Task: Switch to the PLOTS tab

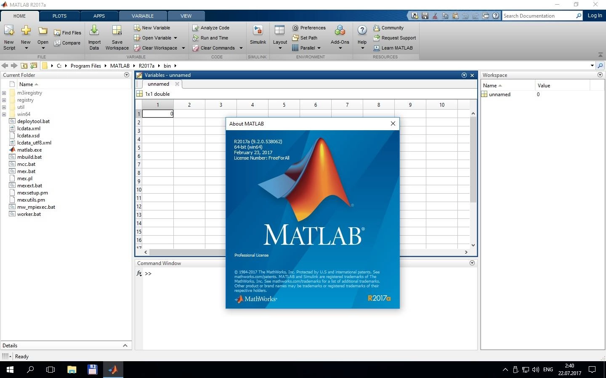Action: pyautogui.click(x=59, y=16)
